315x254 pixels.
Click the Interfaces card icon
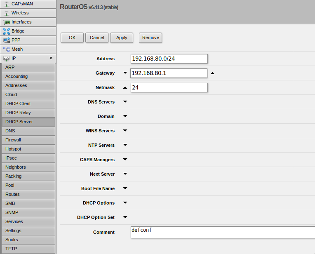click(x=7, y=22)
